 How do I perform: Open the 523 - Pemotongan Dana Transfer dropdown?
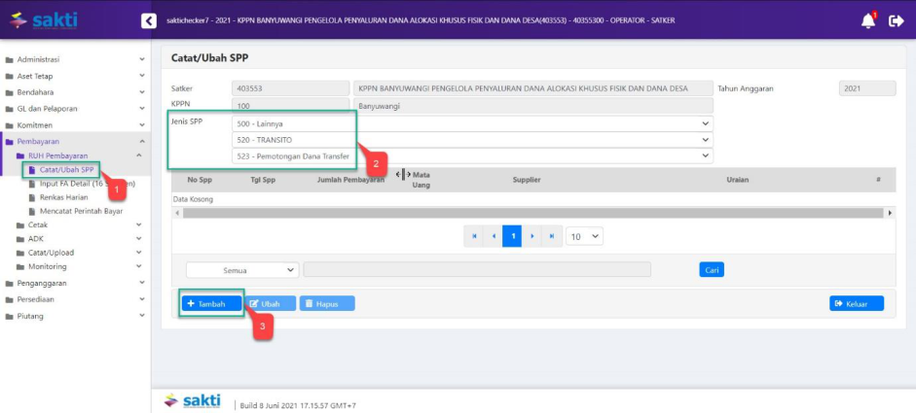(x=472, y=155)
